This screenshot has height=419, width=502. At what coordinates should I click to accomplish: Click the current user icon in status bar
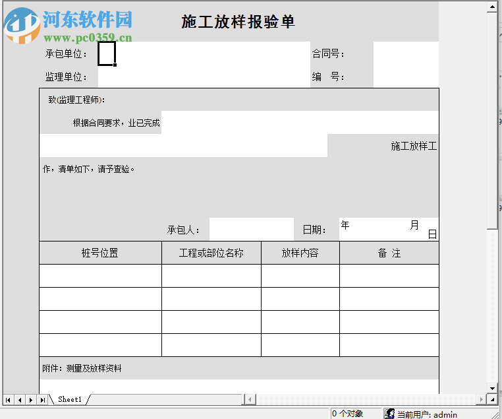389,414
